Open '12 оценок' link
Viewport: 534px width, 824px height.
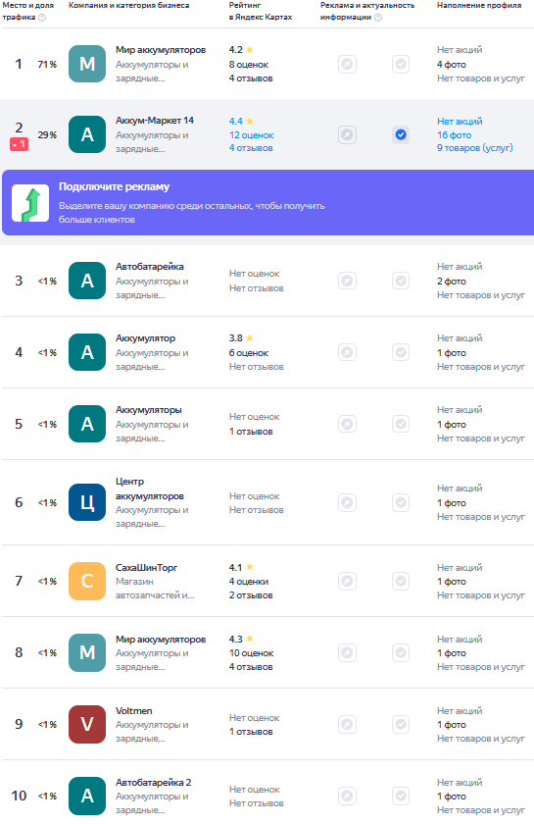coord(251,135)
